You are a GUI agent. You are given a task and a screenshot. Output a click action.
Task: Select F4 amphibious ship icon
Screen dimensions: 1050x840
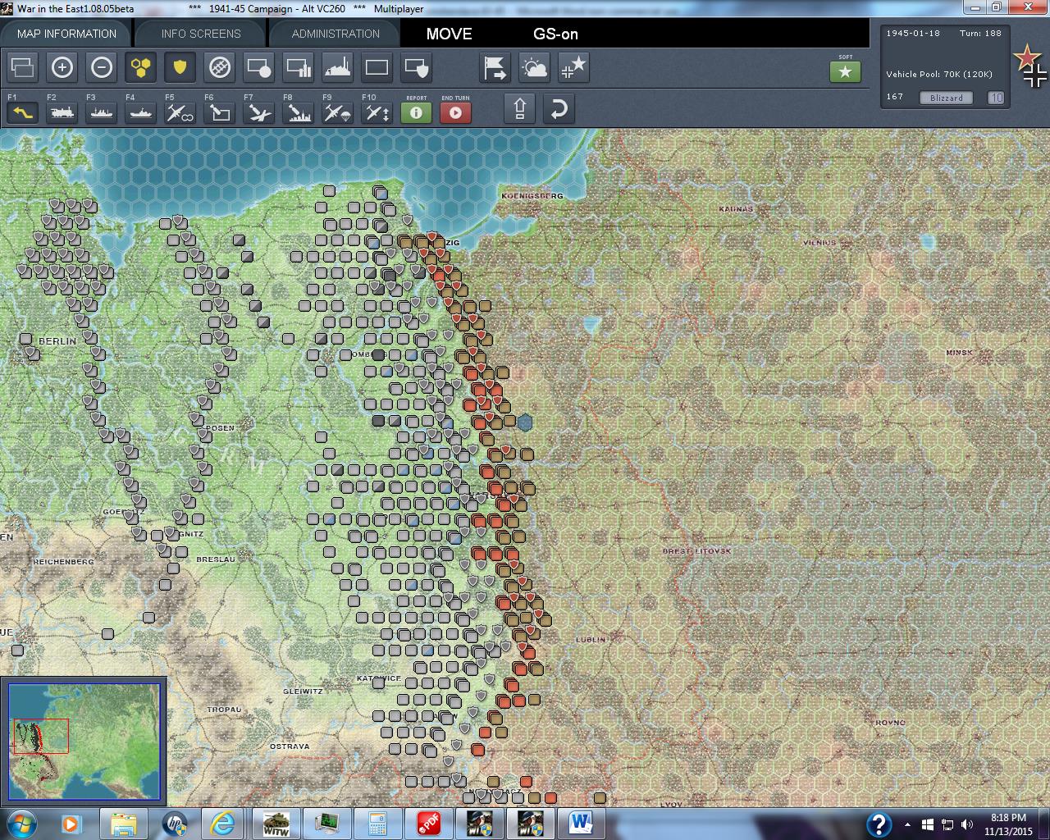tap(141, 112)
